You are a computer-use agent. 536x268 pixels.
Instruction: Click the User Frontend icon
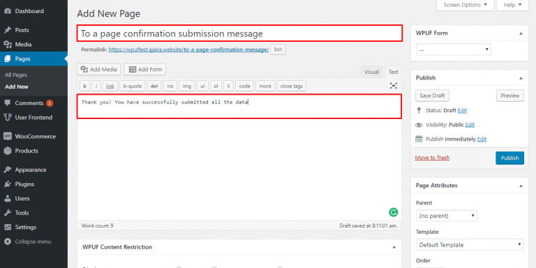(x=8, y=117)
